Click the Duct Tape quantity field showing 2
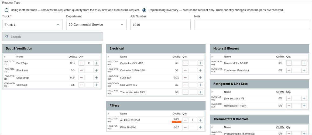Image resolution: width=312 pixels, height=135 pixels. pyautogui.click(x=89, y=63)
